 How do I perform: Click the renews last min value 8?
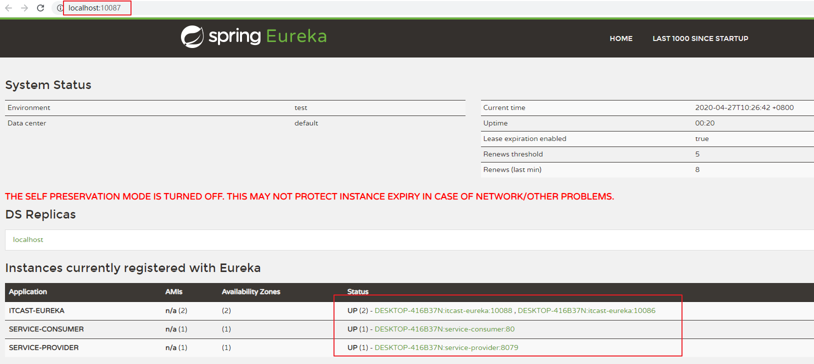(697, 169)
